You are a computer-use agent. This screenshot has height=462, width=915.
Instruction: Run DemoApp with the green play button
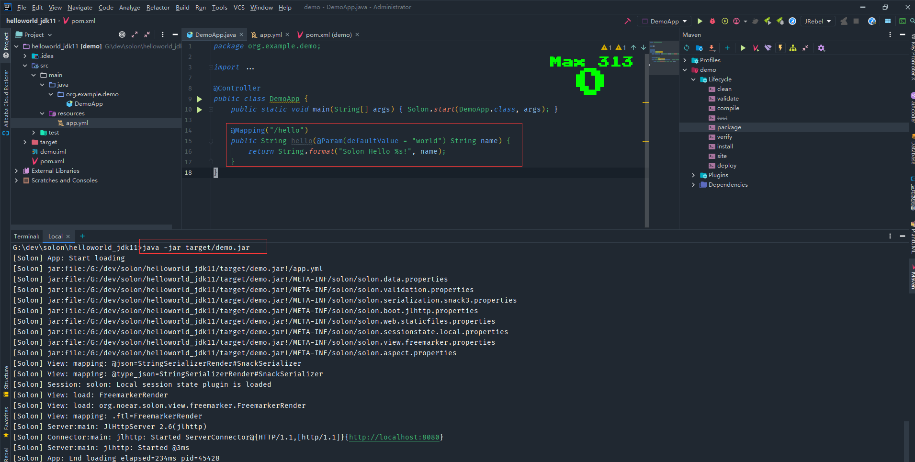700,21
